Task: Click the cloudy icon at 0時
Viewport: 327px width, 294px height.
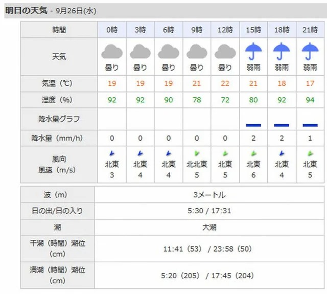Action: pos(112,51)
